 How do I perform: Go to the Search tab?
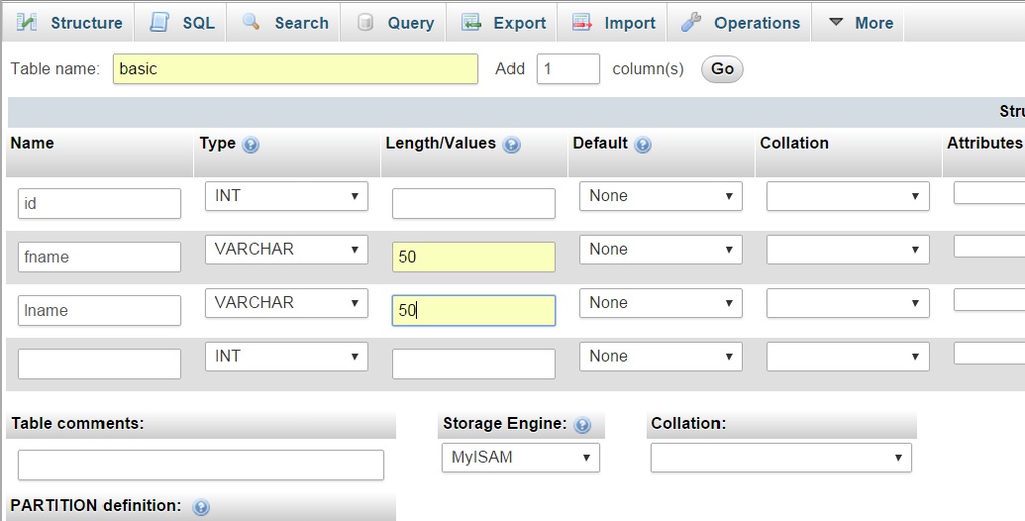pyautogui.click(x=283, y=22)
